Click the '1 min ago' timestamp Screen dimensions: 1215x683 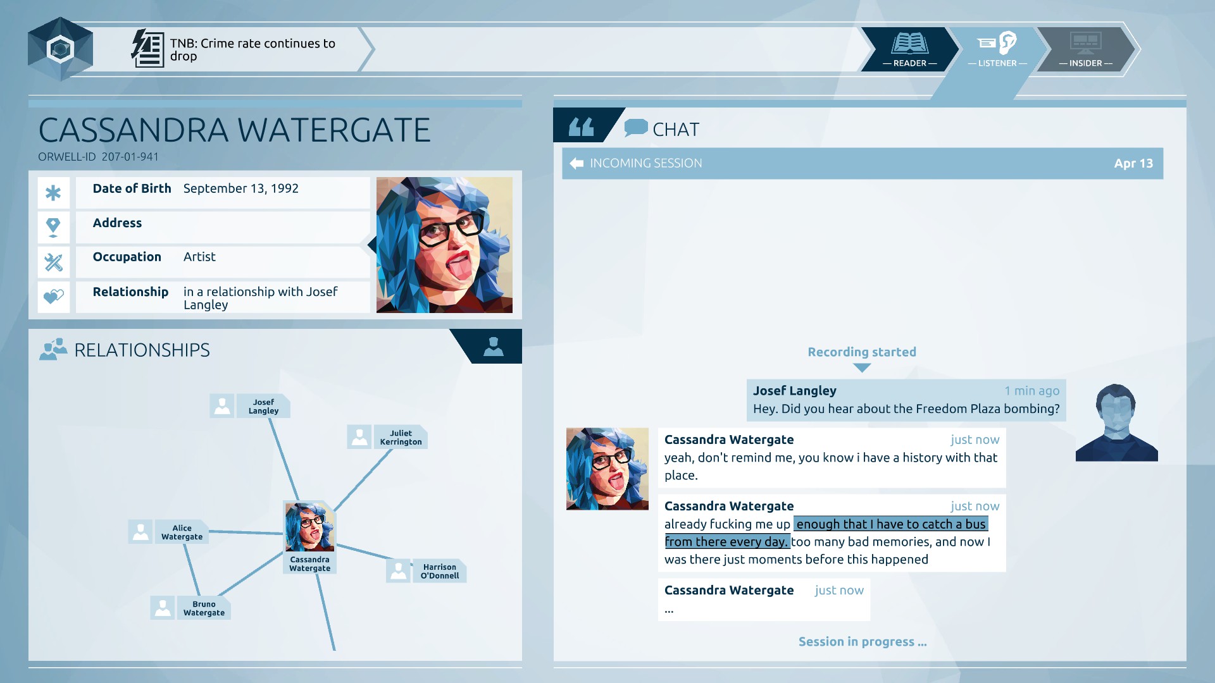pos(1031,391)
